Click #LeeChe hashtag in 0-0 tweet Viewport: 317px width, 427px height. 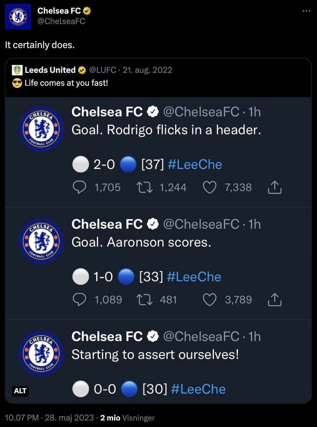tap(198, 389)
